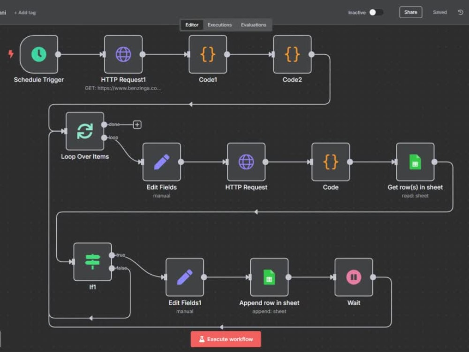469x352 pixels.
Task: Click the Get row(s) in sheet output dot
Action: pos(435,162)
